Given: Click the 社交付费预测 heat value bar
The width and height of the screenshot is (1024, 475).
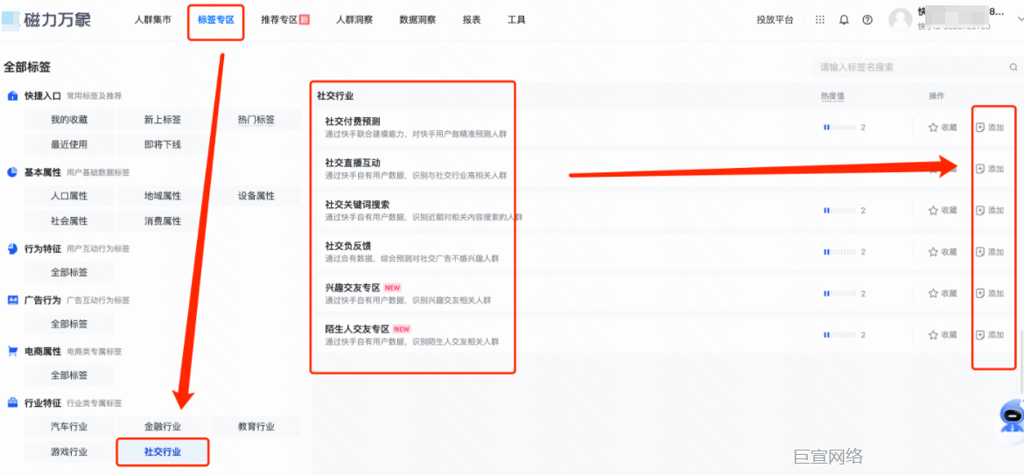Looking at the screenshot, I should [840, 127].
